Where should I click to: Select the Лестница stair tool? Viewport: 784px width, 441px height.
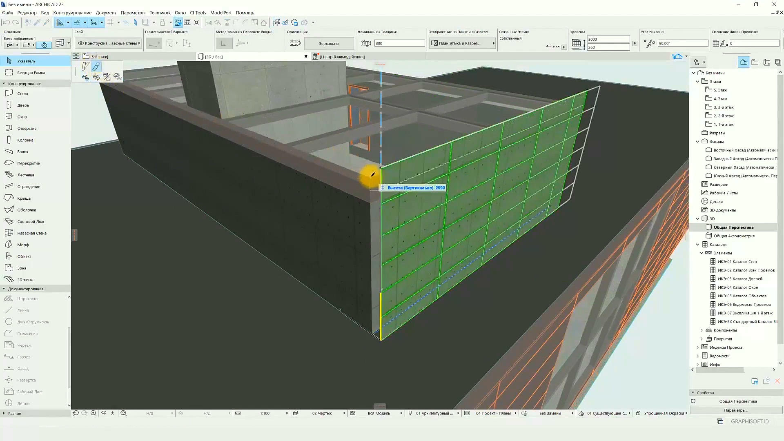click(25, 175)
